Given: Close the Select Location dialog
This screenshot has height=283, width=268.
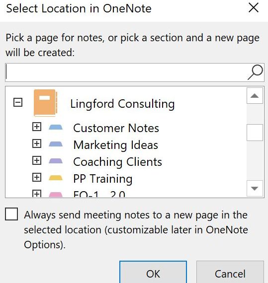Looking at the screenshot, I should point(254,8).
